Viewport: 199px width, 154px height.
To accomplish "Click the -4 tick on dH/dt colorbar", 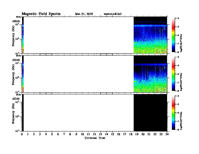I will pos(178,18).
